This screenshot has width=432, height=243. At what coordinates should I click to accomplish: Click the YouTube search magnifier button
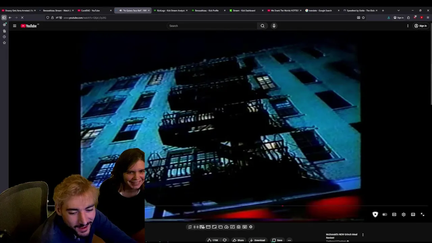pos(263,26)
